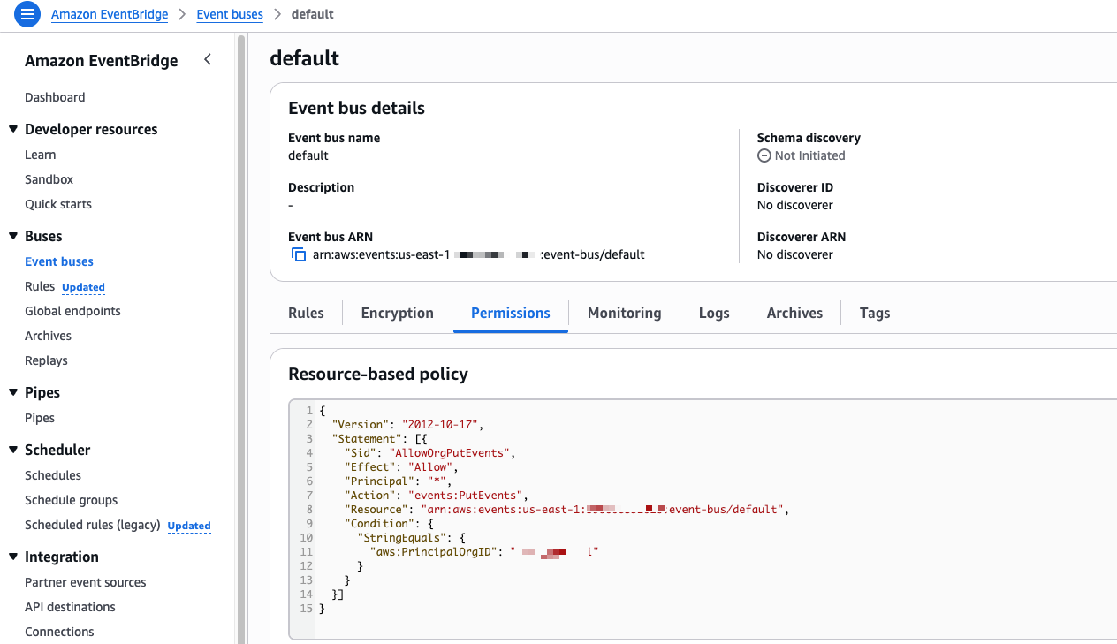1117x644 pixels.
Task: Open the Tags tab
Action: point(875,313)
